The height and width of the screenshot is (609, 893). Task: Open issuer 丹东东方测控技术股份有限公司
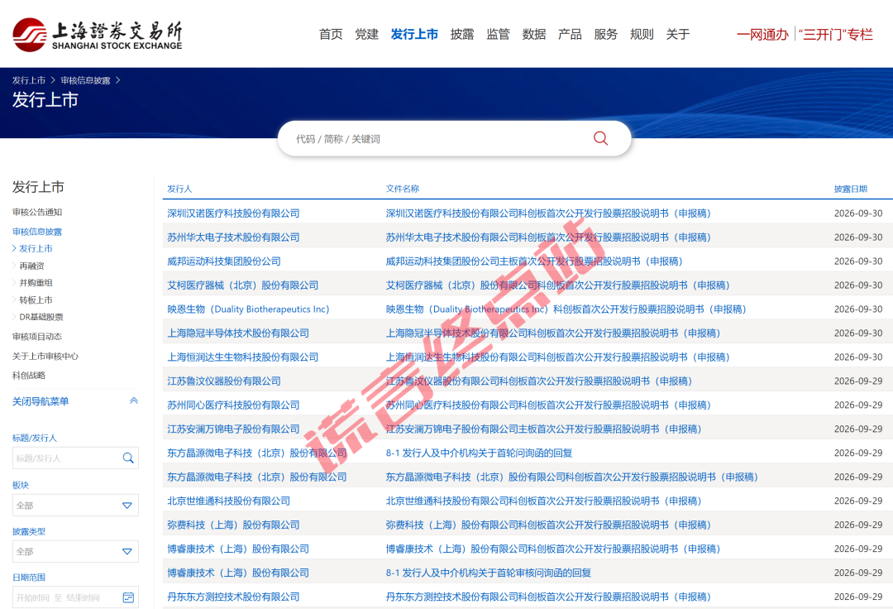click(233, 597)
